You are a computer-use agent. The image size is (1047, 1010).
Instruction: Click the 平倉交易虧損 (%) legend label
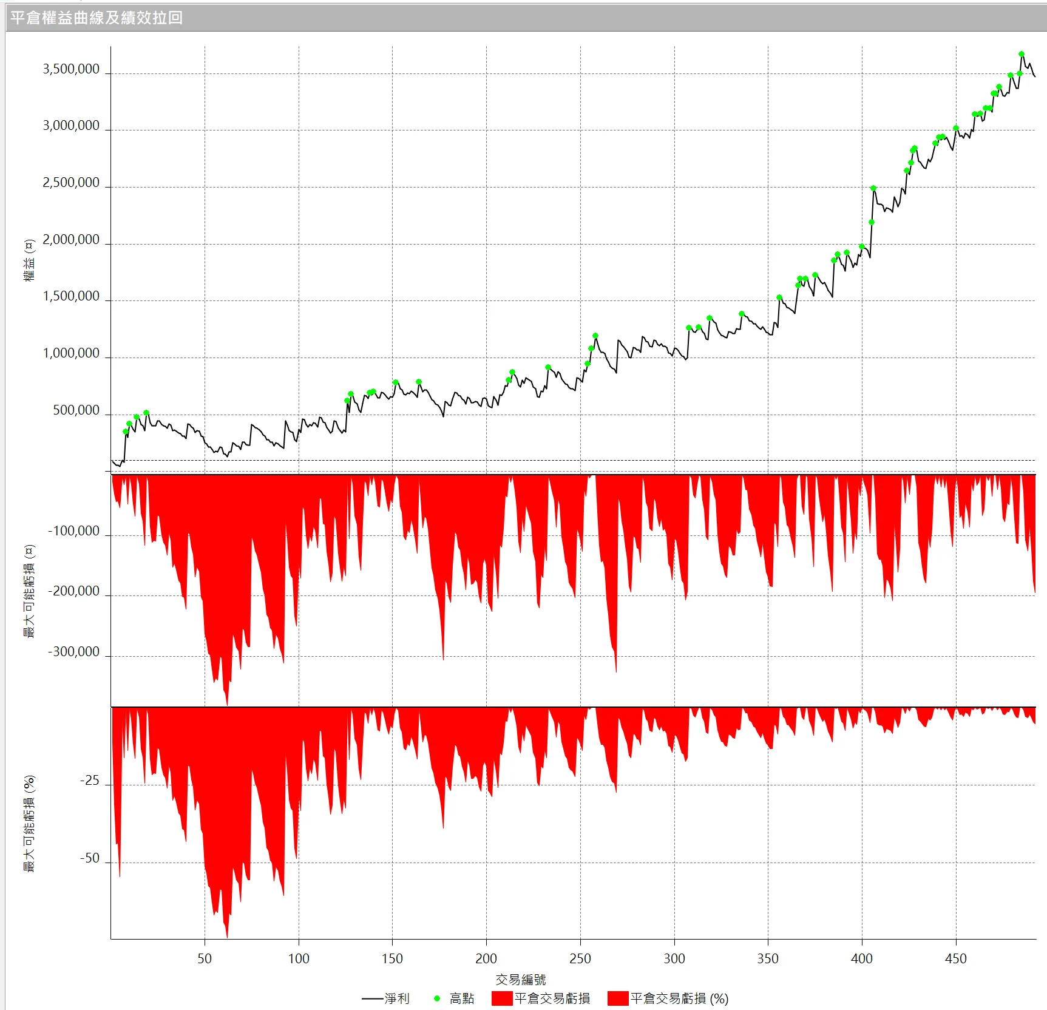679,998
